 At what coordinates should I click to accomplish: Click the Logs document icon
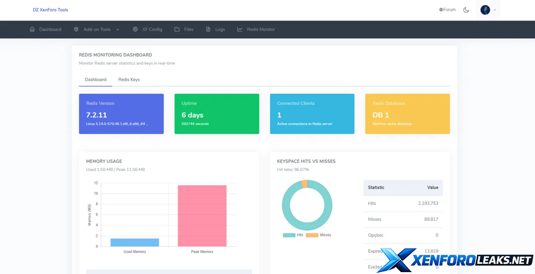pos(208,29)
